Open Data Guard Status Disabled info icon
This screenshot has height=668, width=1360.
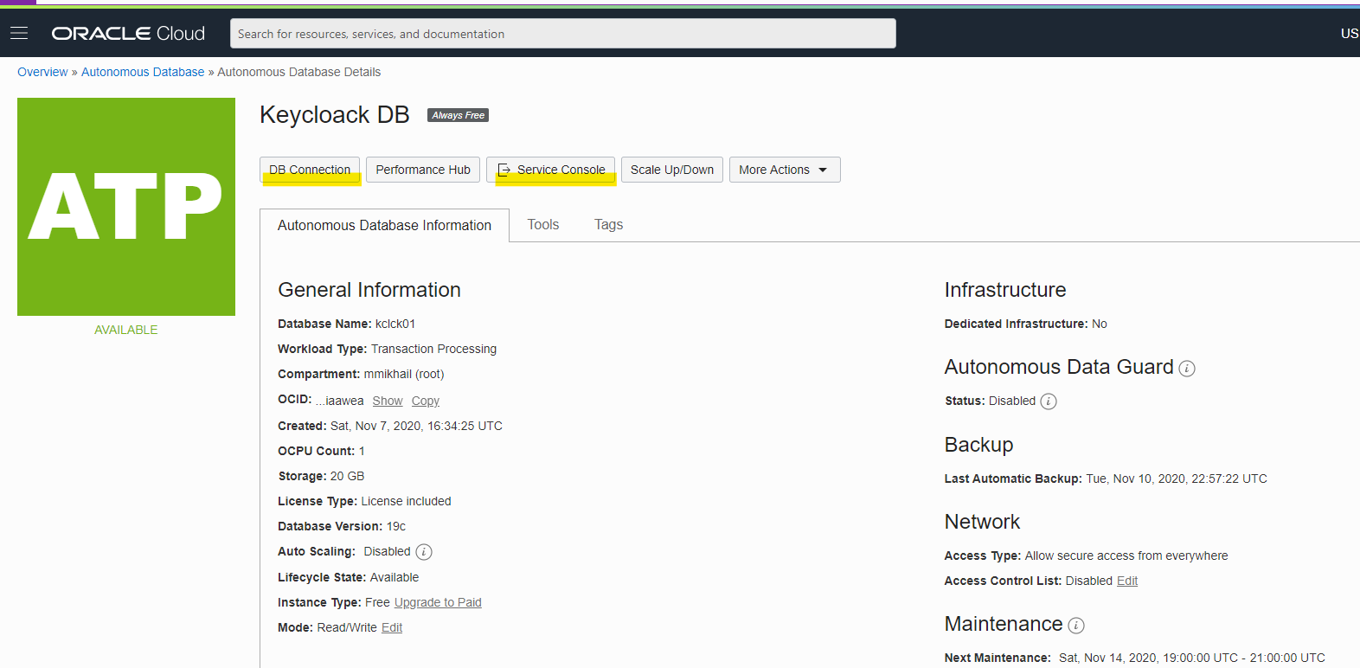click(1049, 401)
